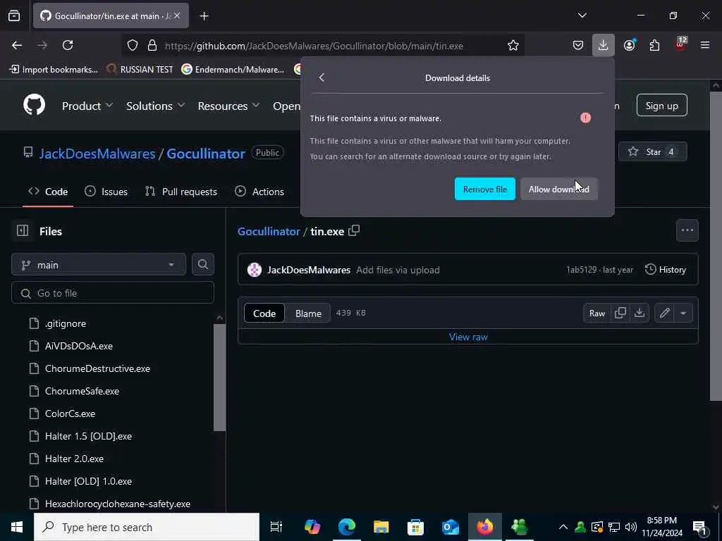Go back to the previous page
The height and width of the screenshot is (541, 722).
(17, 45)
